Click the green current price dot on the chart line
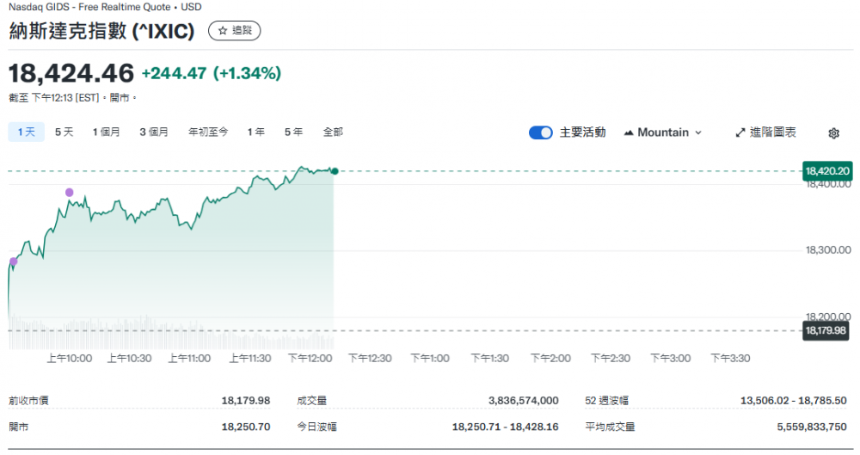 point(335,171)
